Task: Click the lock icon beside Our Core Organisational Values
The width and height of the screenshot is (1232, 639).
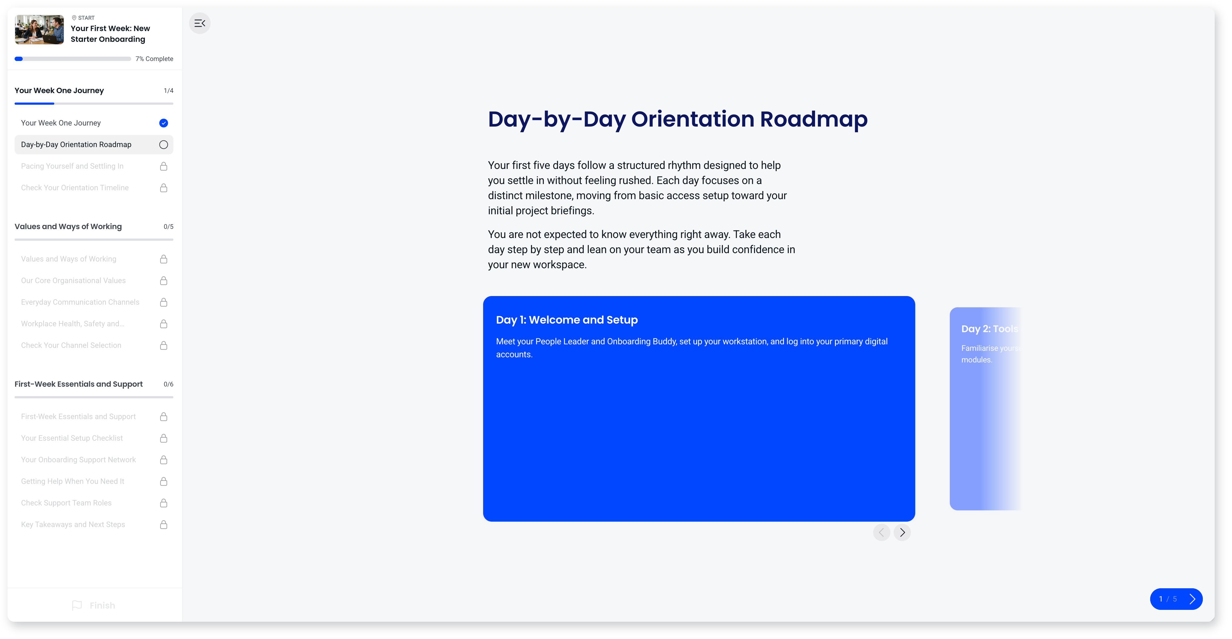Action: pos(164,281)
